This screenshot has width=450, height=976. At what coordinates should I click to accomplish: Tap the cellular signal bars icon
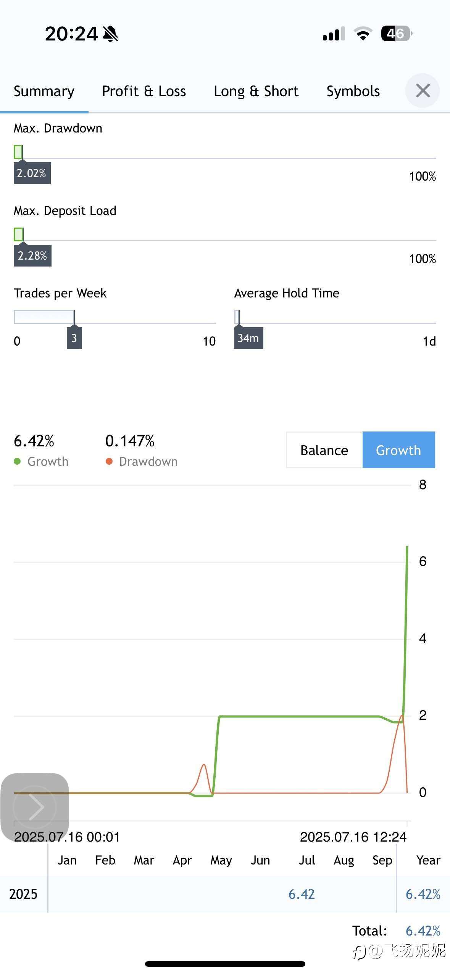[x=334, y=34]
